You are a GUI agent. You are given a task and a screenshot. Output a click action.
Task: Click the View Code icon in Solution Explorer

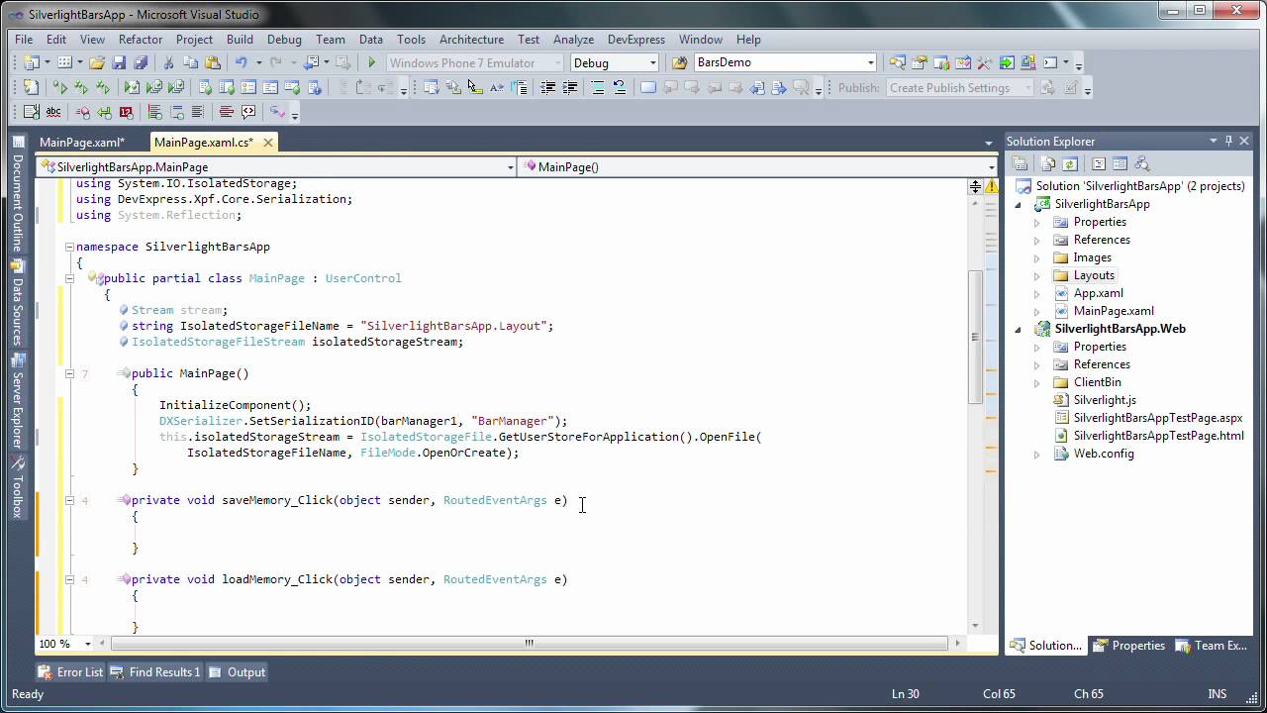(1098, 163)
